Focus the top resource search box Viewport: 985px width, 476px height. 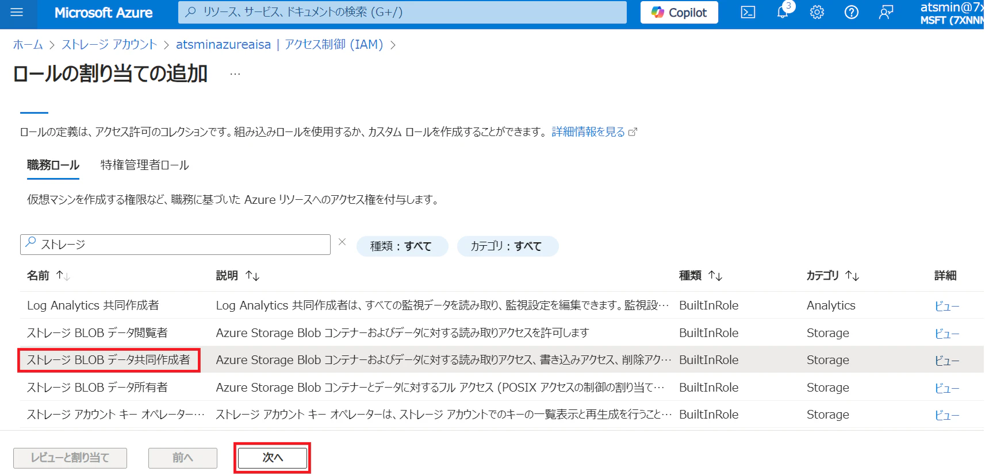coord(403,12)
